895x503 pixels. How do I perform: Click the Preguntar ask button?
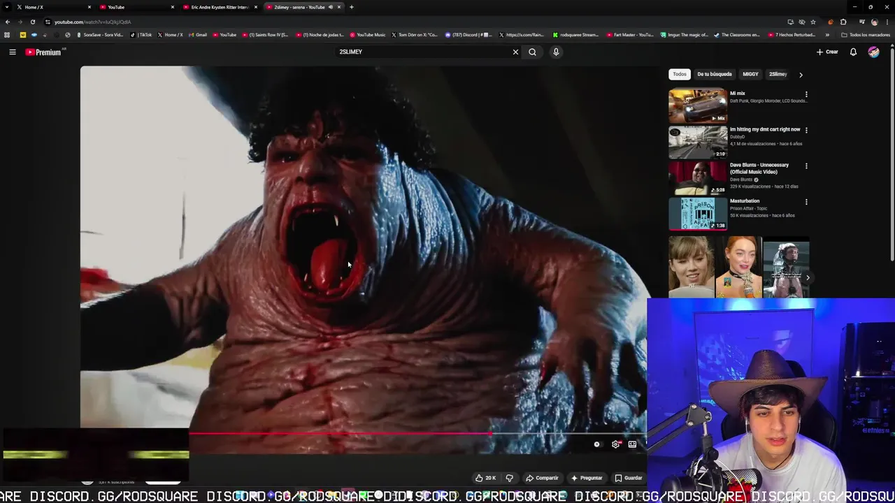(x=586, y=478)
